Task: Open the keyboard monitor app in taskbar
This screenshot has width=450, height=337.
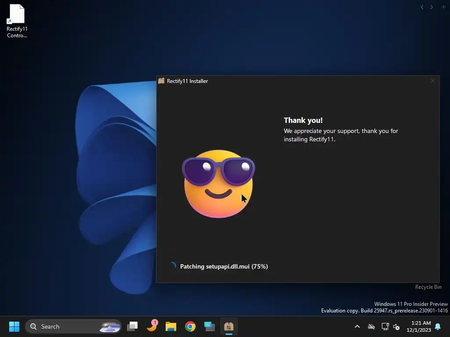Action: point(210,326)
